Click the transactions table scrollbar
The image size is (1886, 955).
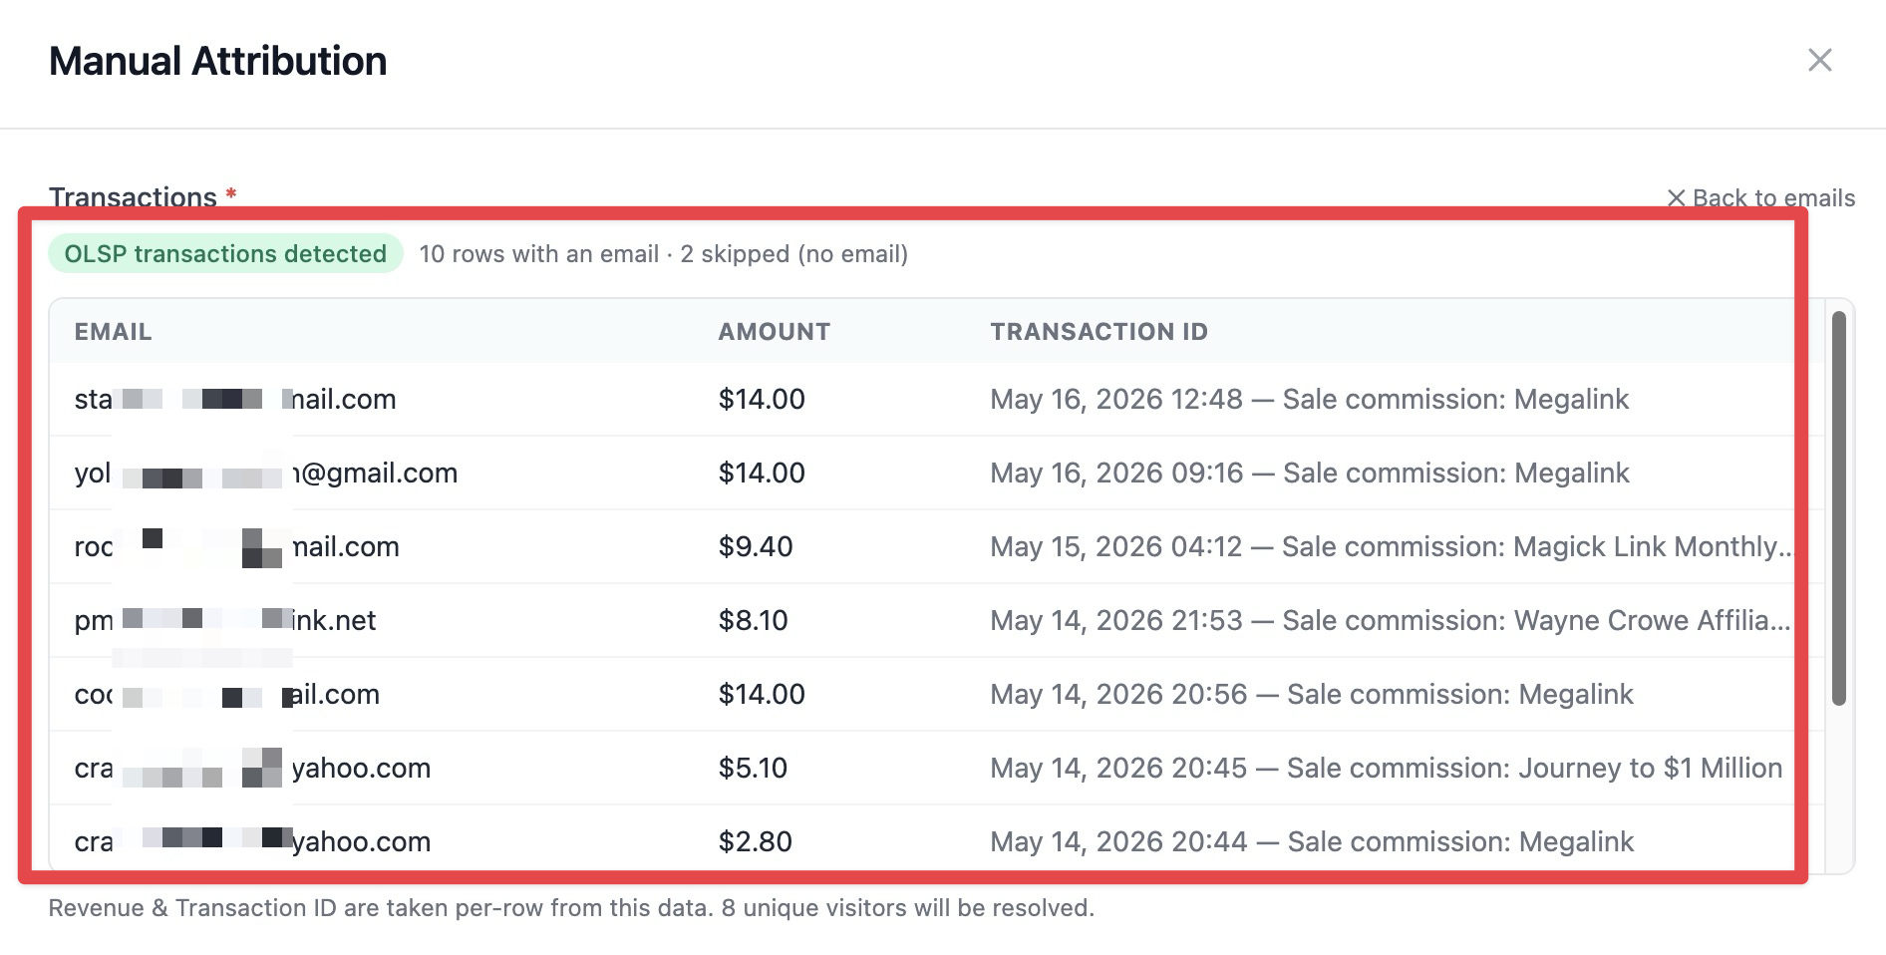[1839, 508]
